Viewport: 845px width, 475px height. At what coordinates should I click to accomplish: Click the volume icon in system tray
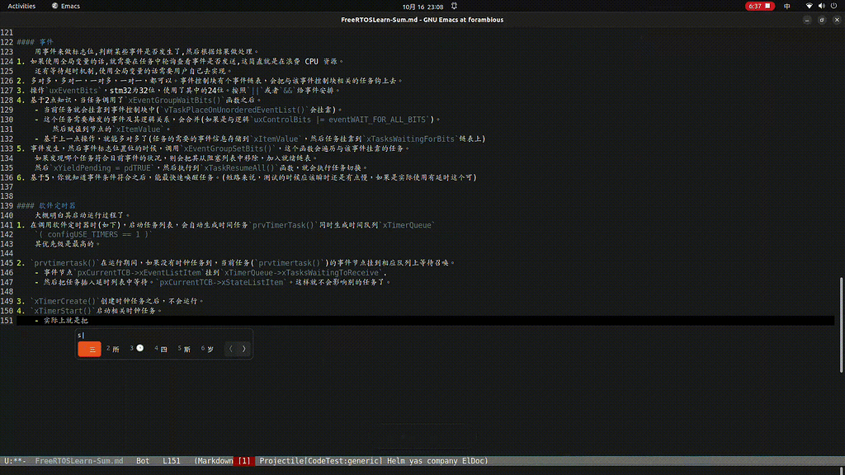822,7
